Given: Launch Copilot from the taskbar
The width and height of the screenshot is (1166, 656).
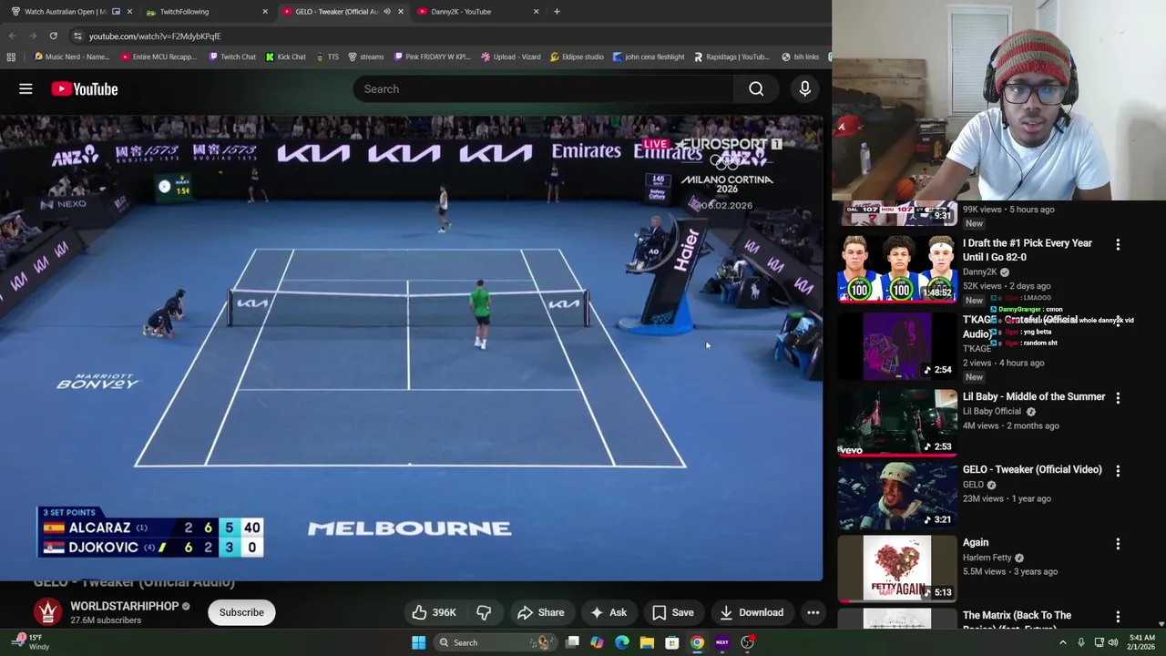Looking at the screenshot, I should tap(597, 642).
